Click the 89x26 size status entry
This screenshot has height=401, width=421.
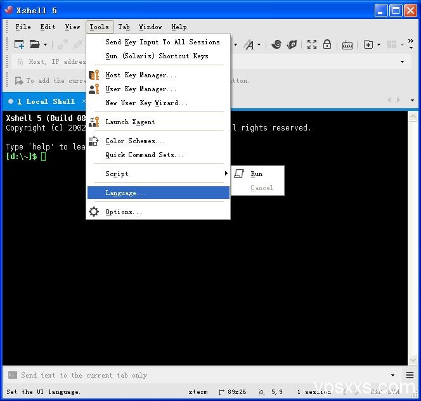tap(233, 392)
